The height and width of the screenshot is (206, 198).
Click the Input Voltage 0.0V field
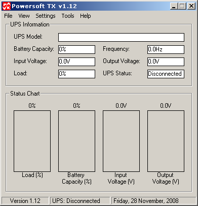pos(76,62)
